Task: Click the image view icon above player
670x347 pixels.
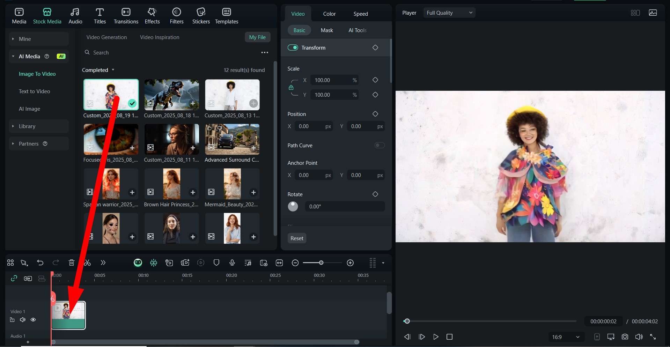Action: tap(653, 13)
